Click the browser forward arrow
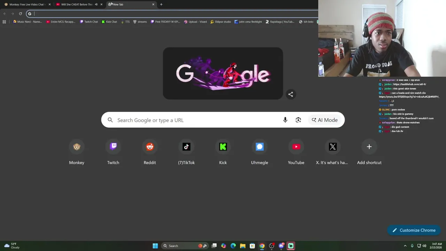This screenshot has height=251, width=446. point(13,14)
